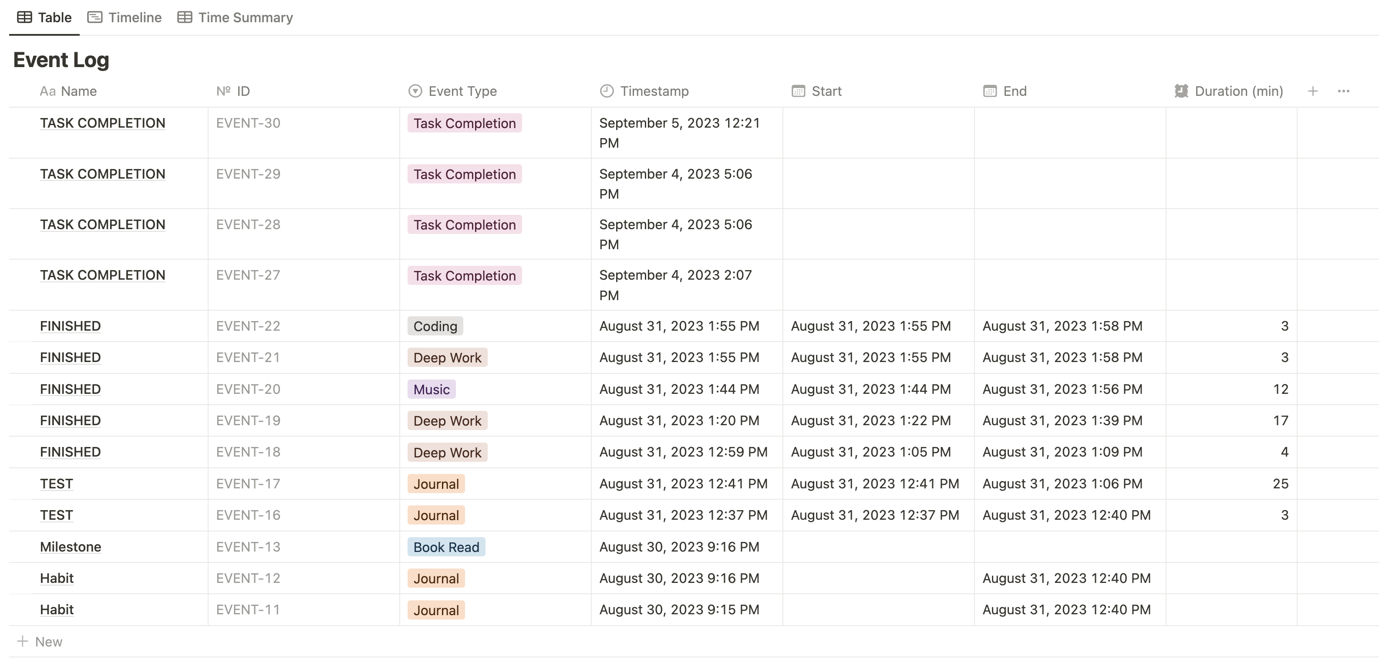
Task: Open the Event Type column header menu
Action: [x=496, y=91]
